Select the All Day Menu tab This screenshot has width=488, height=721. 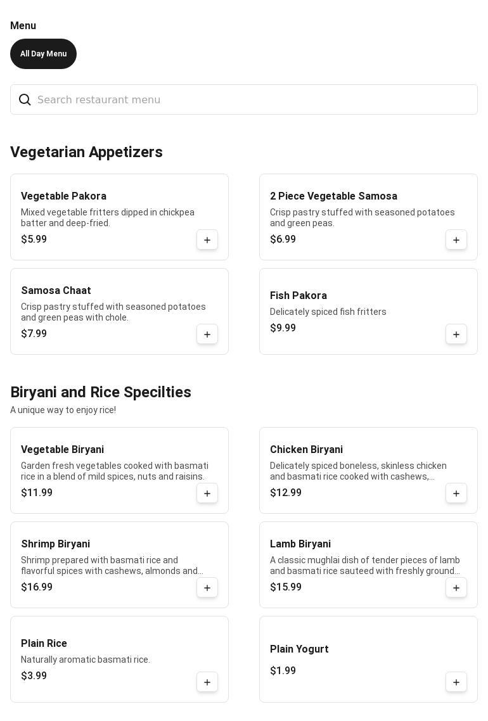pyautogui.click(x=43, y=54)
